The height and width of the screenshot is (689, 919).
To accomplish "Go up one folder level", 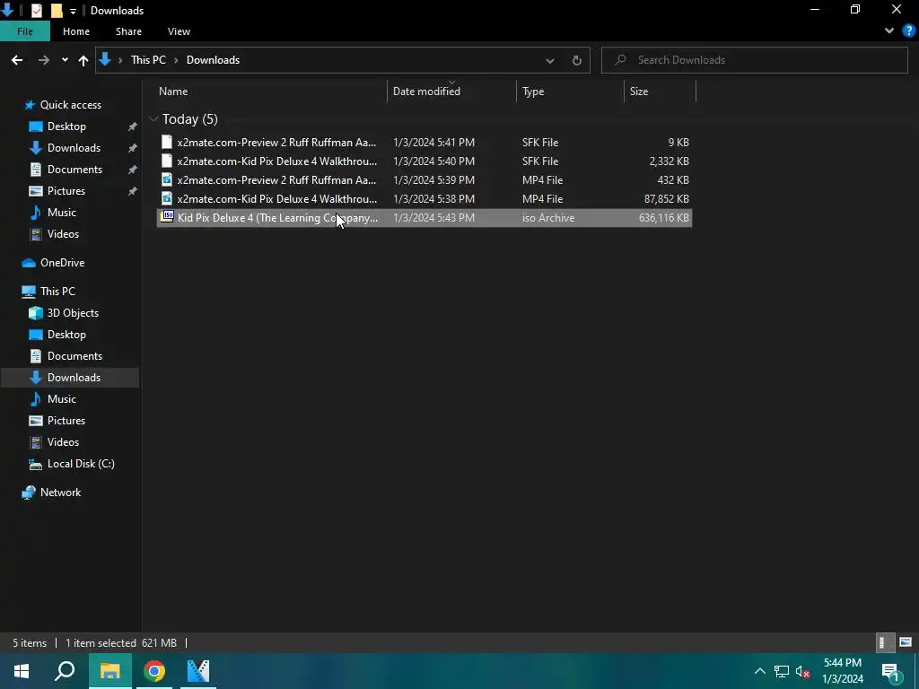I will (x=83, y=60).
